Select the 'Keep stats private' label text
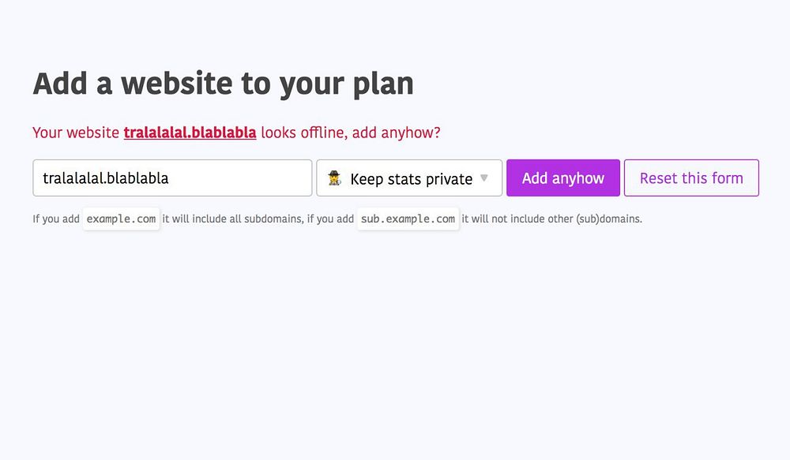This screenshot has width=790, height=460. tap(411, 179)
